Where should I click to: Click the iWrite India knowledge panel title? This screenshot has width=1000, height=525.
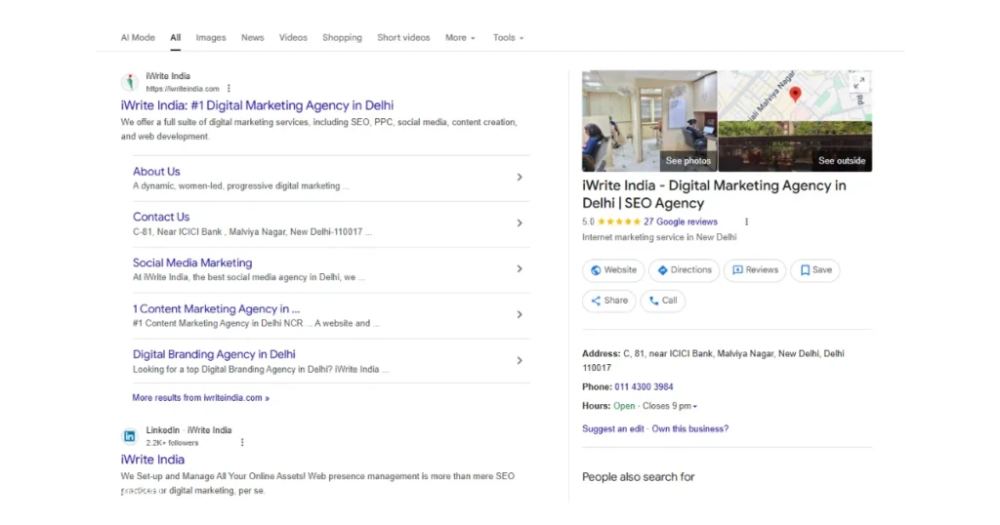click(714, 194)
